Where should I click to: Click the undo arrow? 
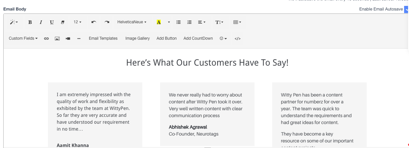[93, 22]
